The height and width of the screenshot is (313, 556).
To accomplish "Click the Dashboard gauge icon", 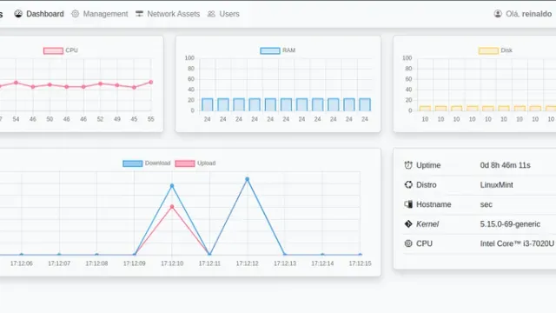I will point(18,14).
